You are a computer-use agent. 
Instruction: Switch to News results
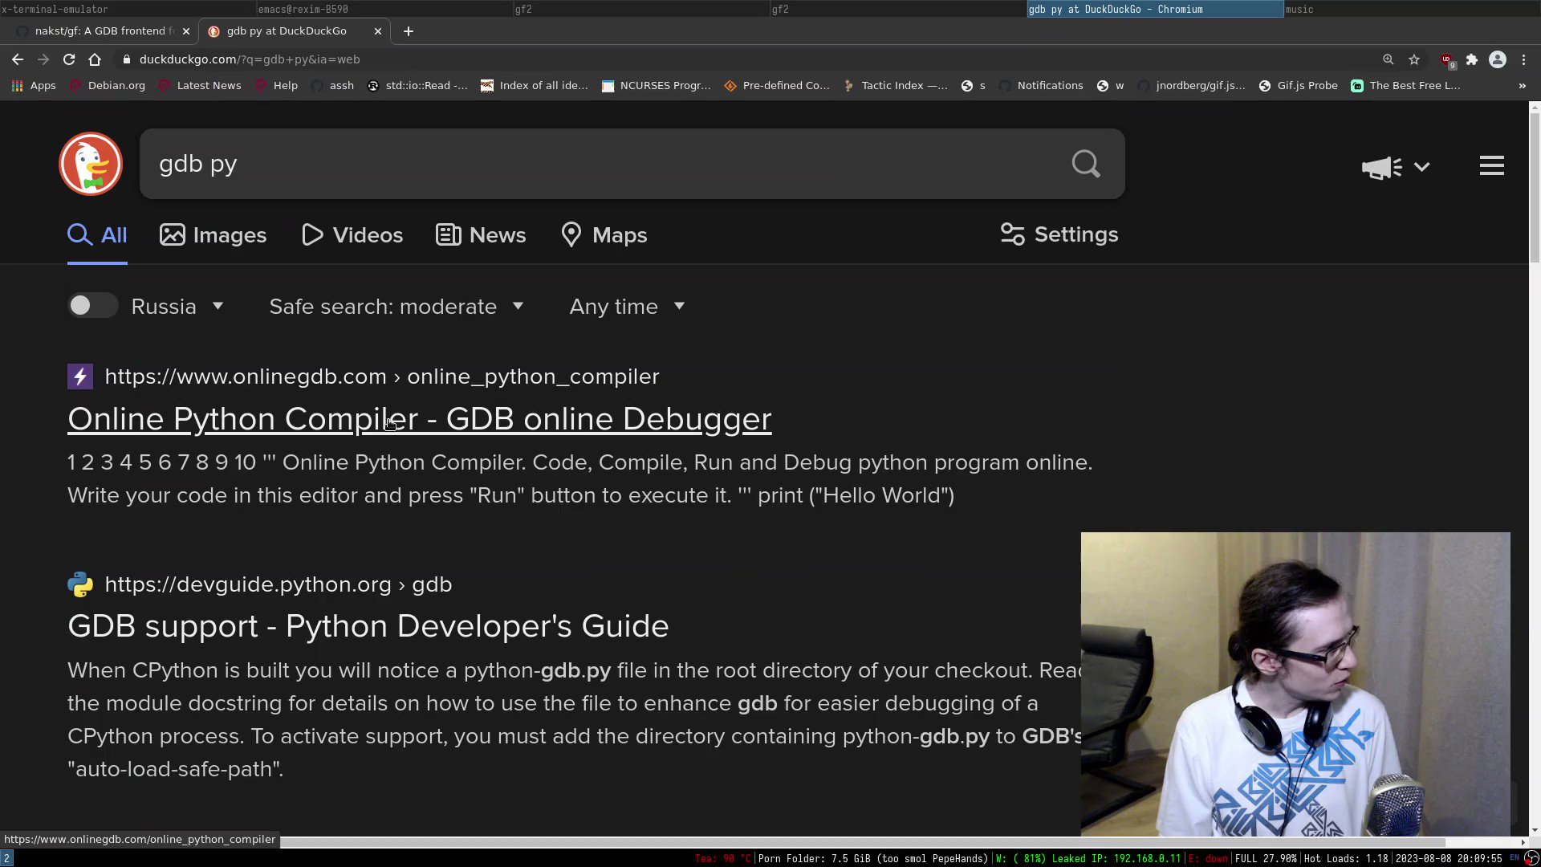(481, 235)
